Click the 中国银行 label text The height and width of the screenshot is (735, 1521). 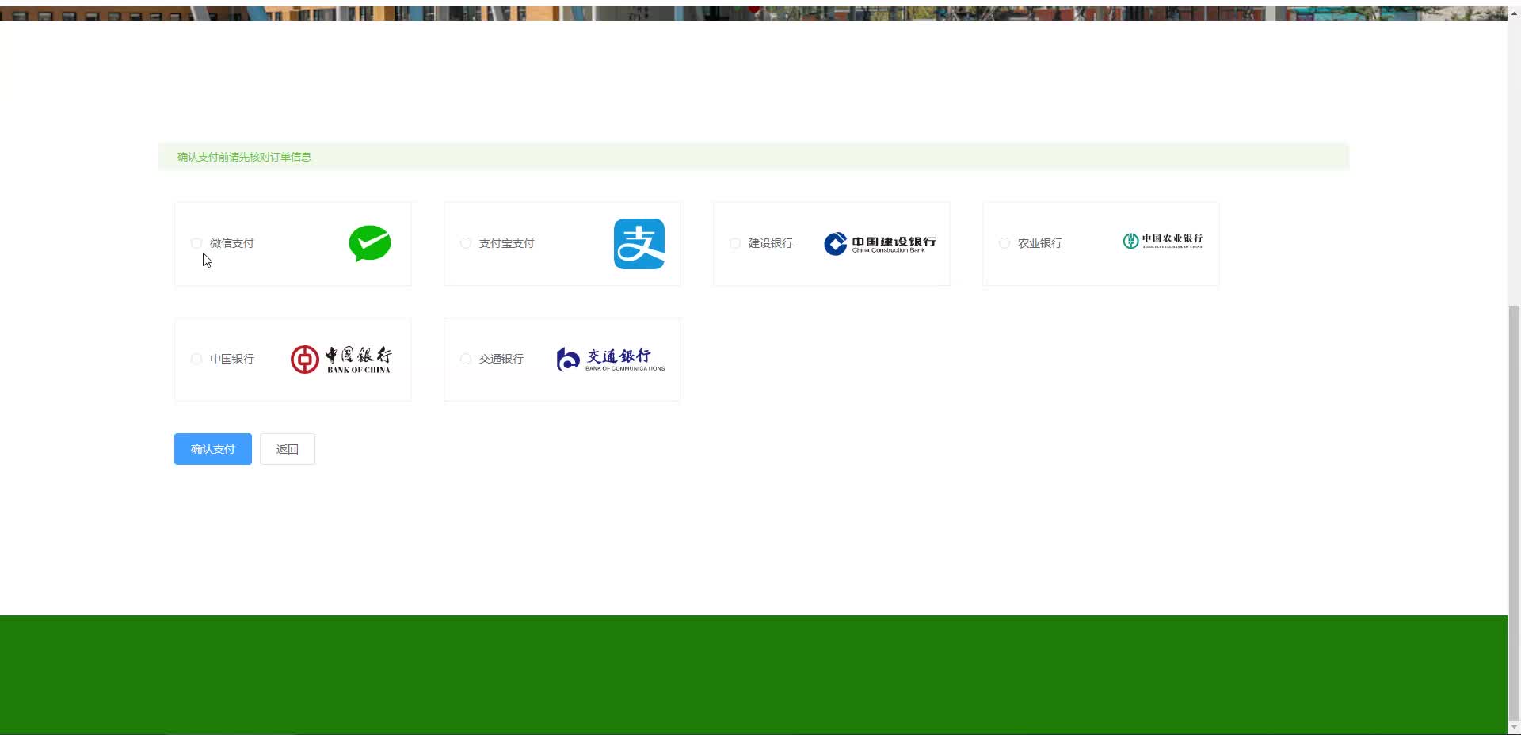pyautogui.click(x=232, y=359)
